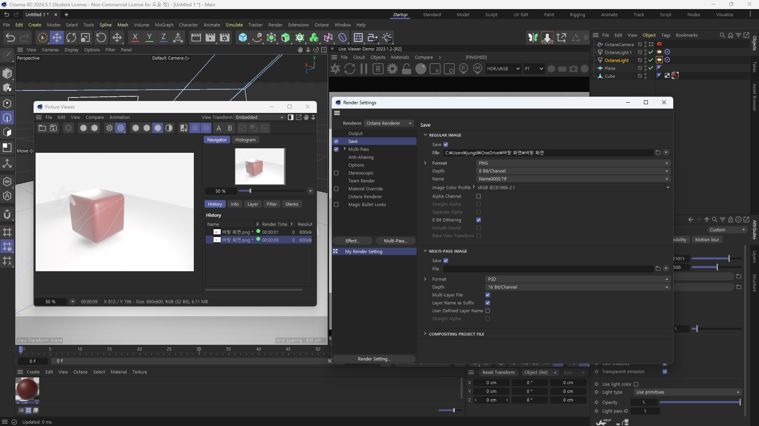Open the regular image Format PNG dropdown
The width and height of the screenshot is (759, 426).
point(573,163)
